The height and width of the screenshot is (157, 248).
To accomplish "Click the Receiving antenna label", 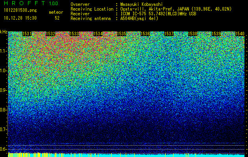I will [91, 18].
